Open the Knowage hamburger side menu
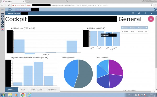157x97 pixels. pyautogui.click(x=2, y=10)
